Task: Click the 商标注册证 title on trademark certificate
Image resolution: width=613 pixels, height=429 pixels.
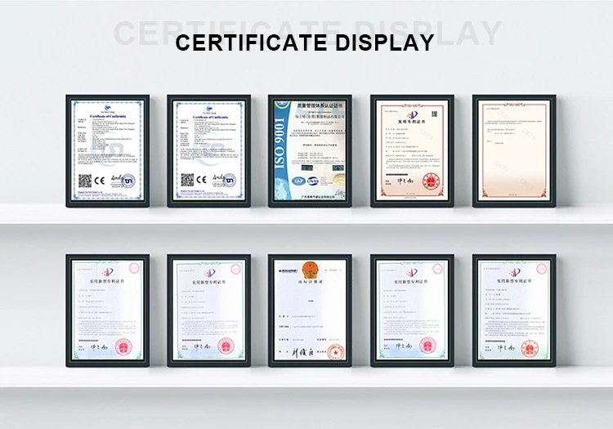Action: point(310,282)
